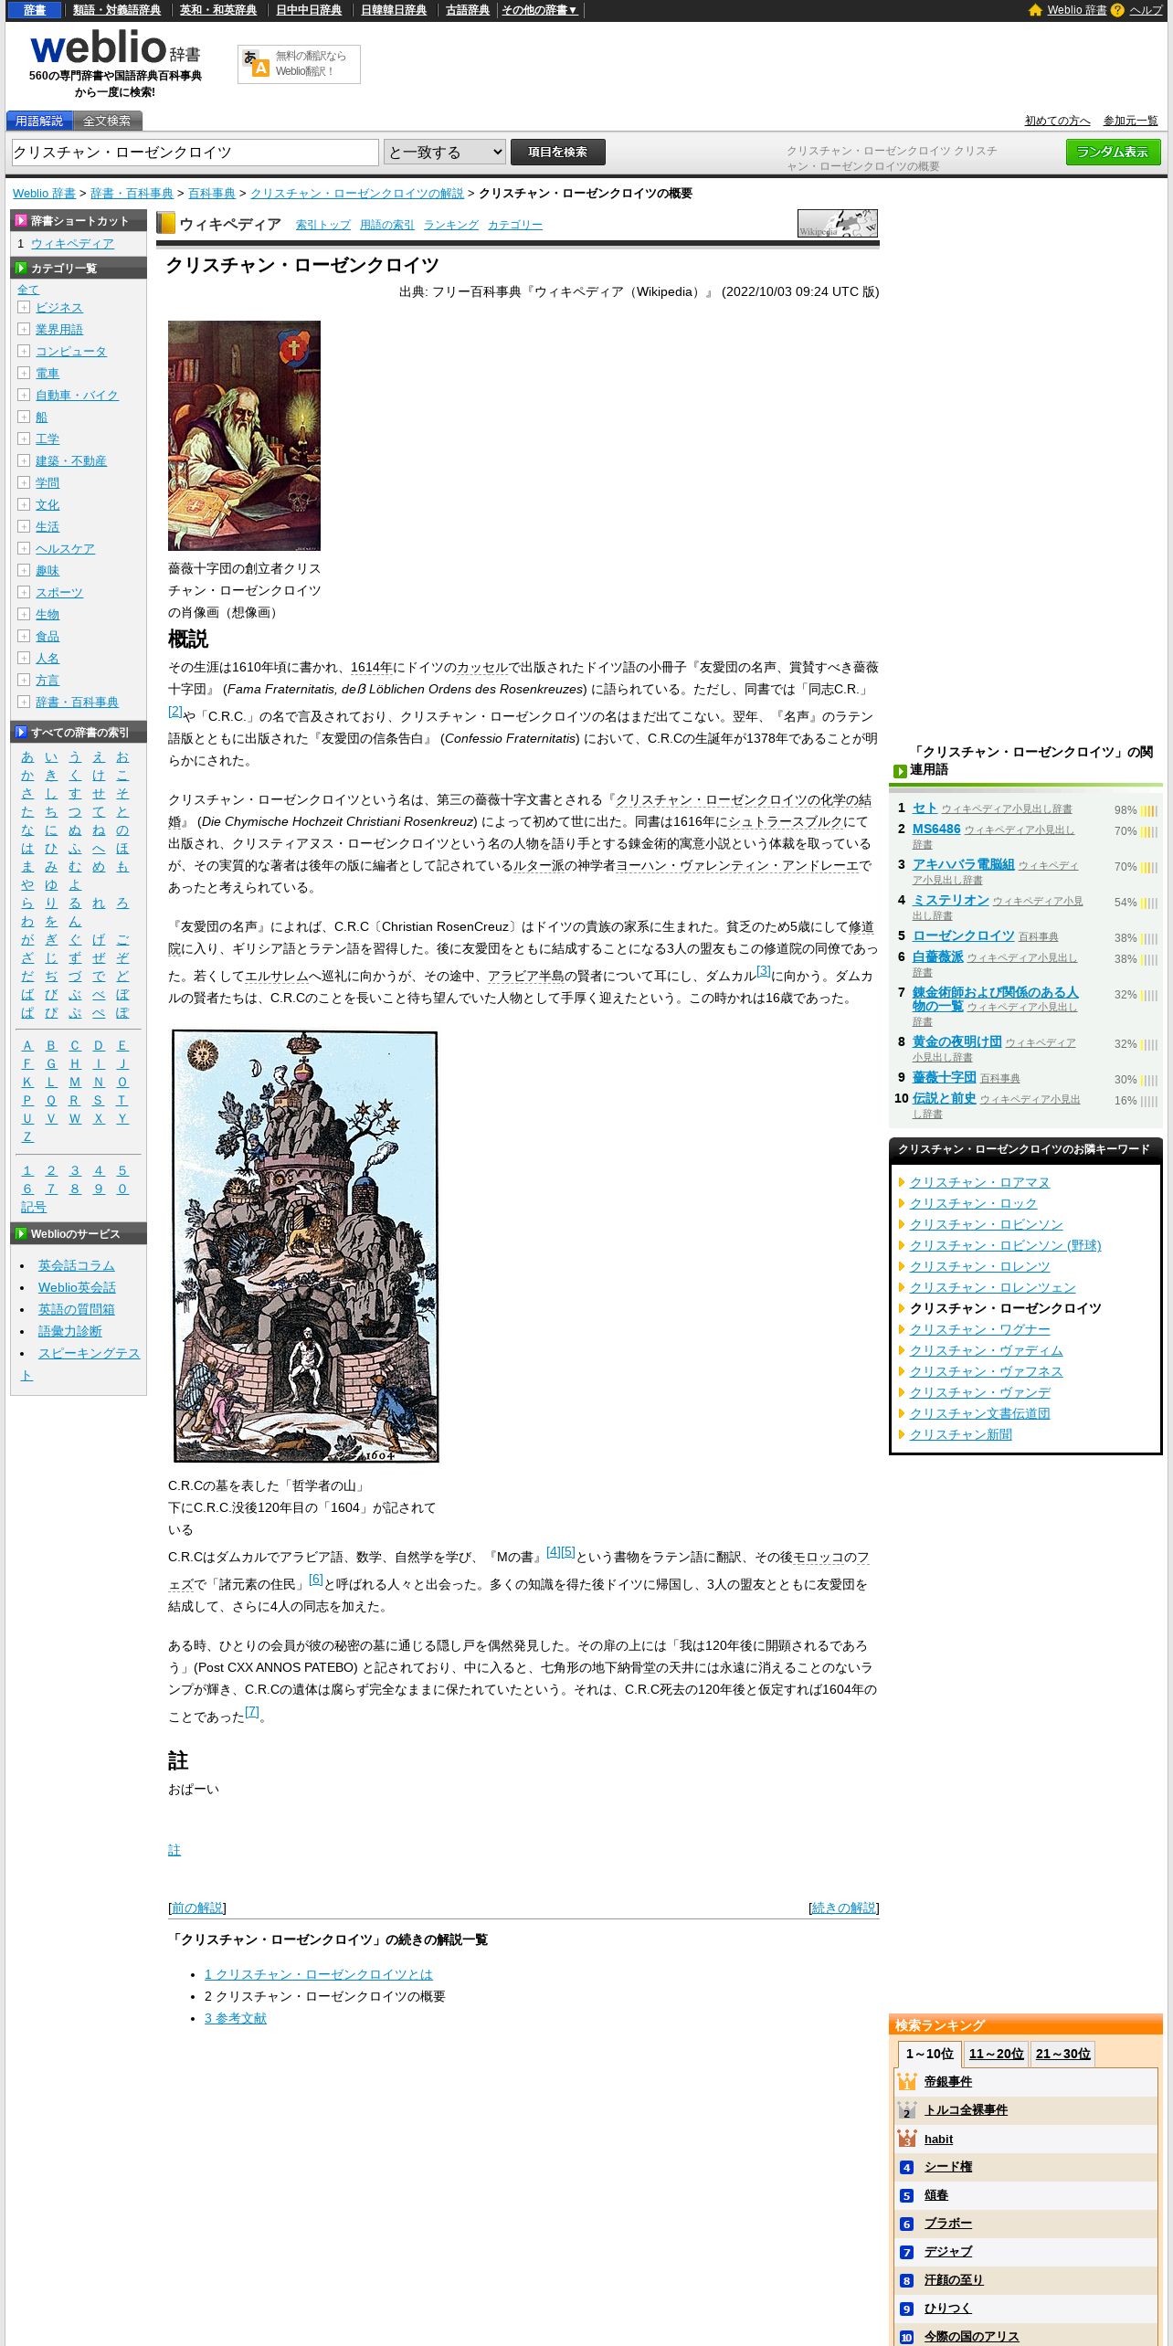Viewport: 1173px width, 2346px height.
Task: Open the 語彙力診断 service link
Action: click(x=70, y=1331)
